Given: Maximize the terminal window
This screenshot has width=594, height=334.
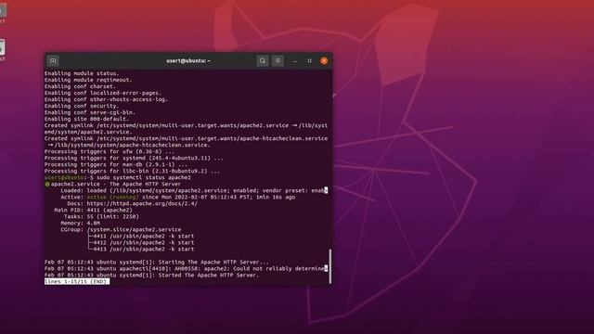Looking at the screenshot, I should [x=309, y=60].
